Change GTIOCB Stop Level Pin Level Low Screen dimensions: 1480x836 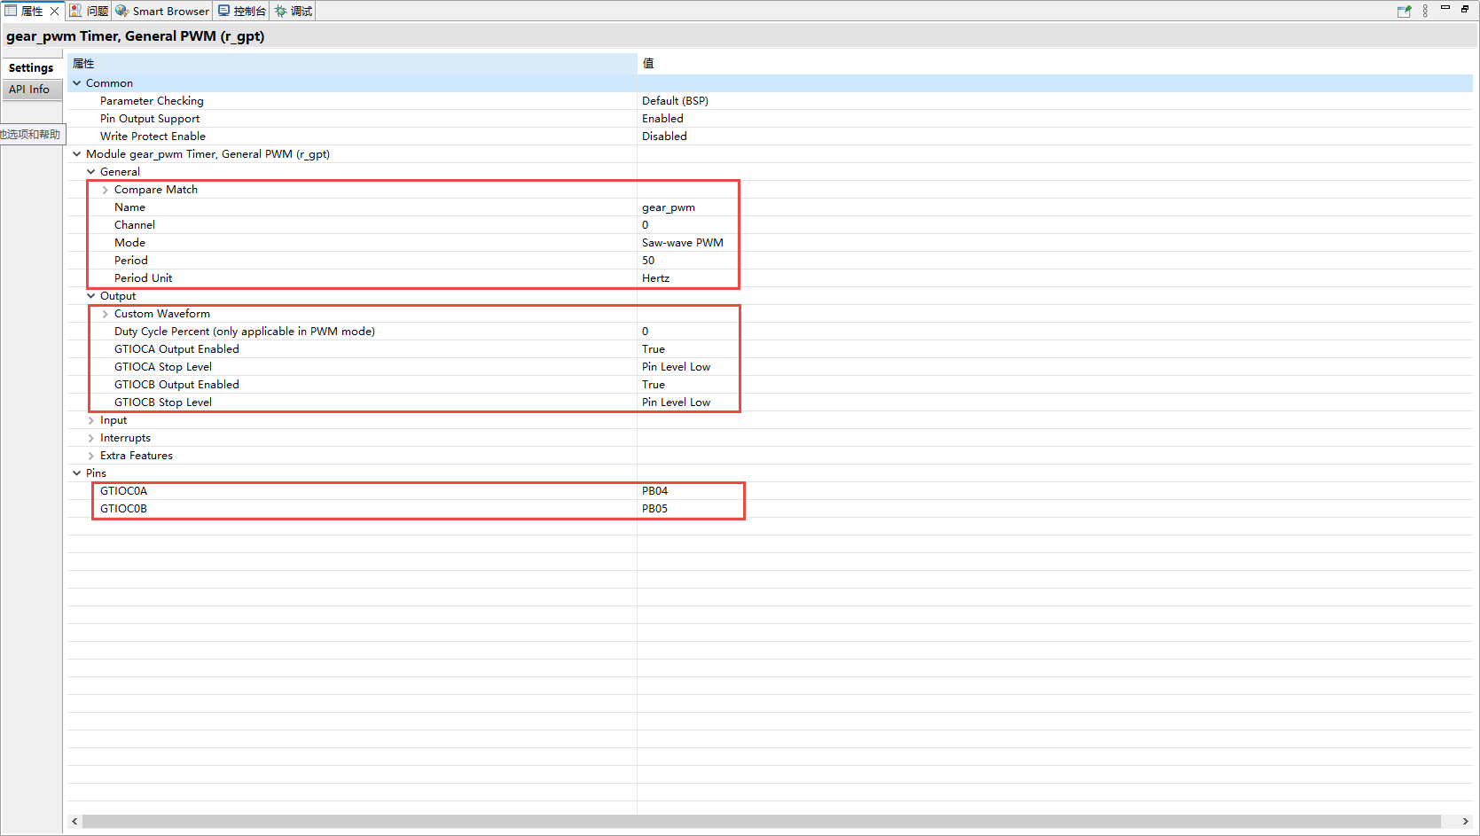(676, 402)
